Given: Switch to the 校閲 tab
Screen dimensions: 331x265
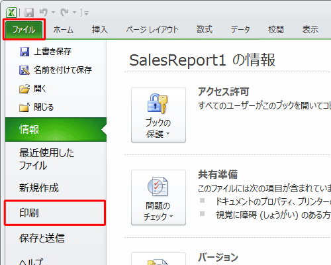Looking at the screenshot, I should (x=275, y=30).
